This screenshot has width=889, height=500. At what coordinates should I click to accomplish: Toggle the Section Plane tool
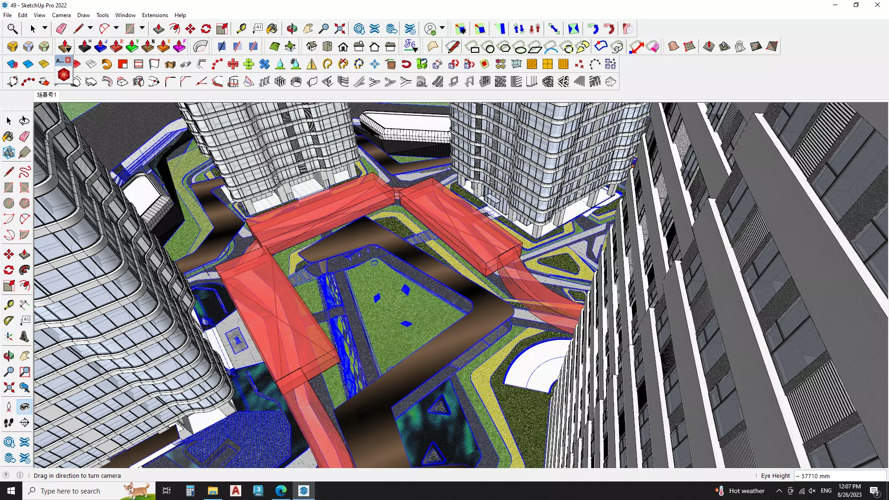(x=24, y=422)
